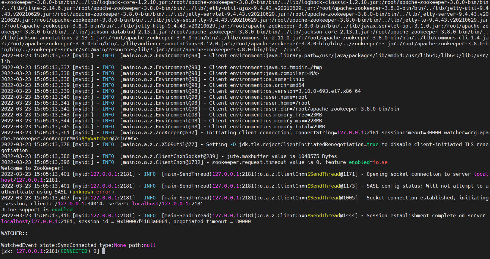Viewport: 490px width, 259px height.
Task: Click the 'user.name=root' entry
Action: [x=286, y=97]
